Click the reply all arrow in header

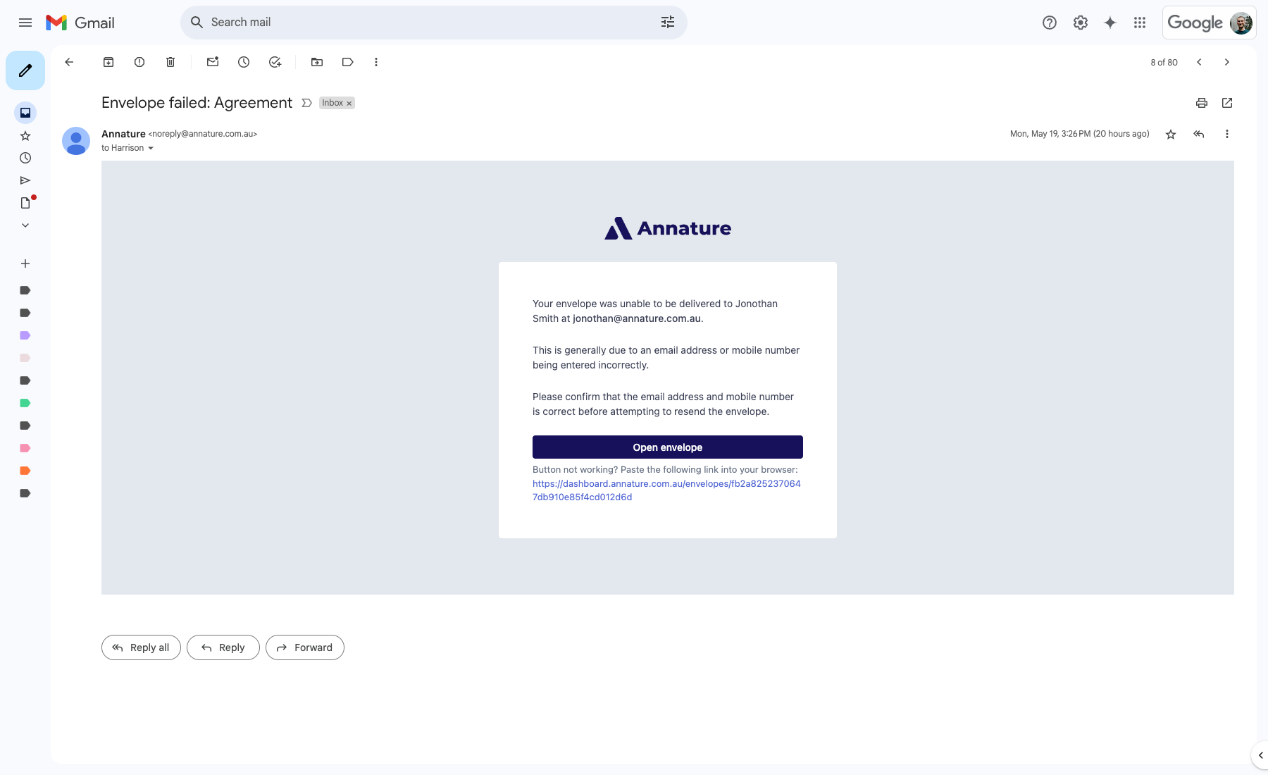1199,134
